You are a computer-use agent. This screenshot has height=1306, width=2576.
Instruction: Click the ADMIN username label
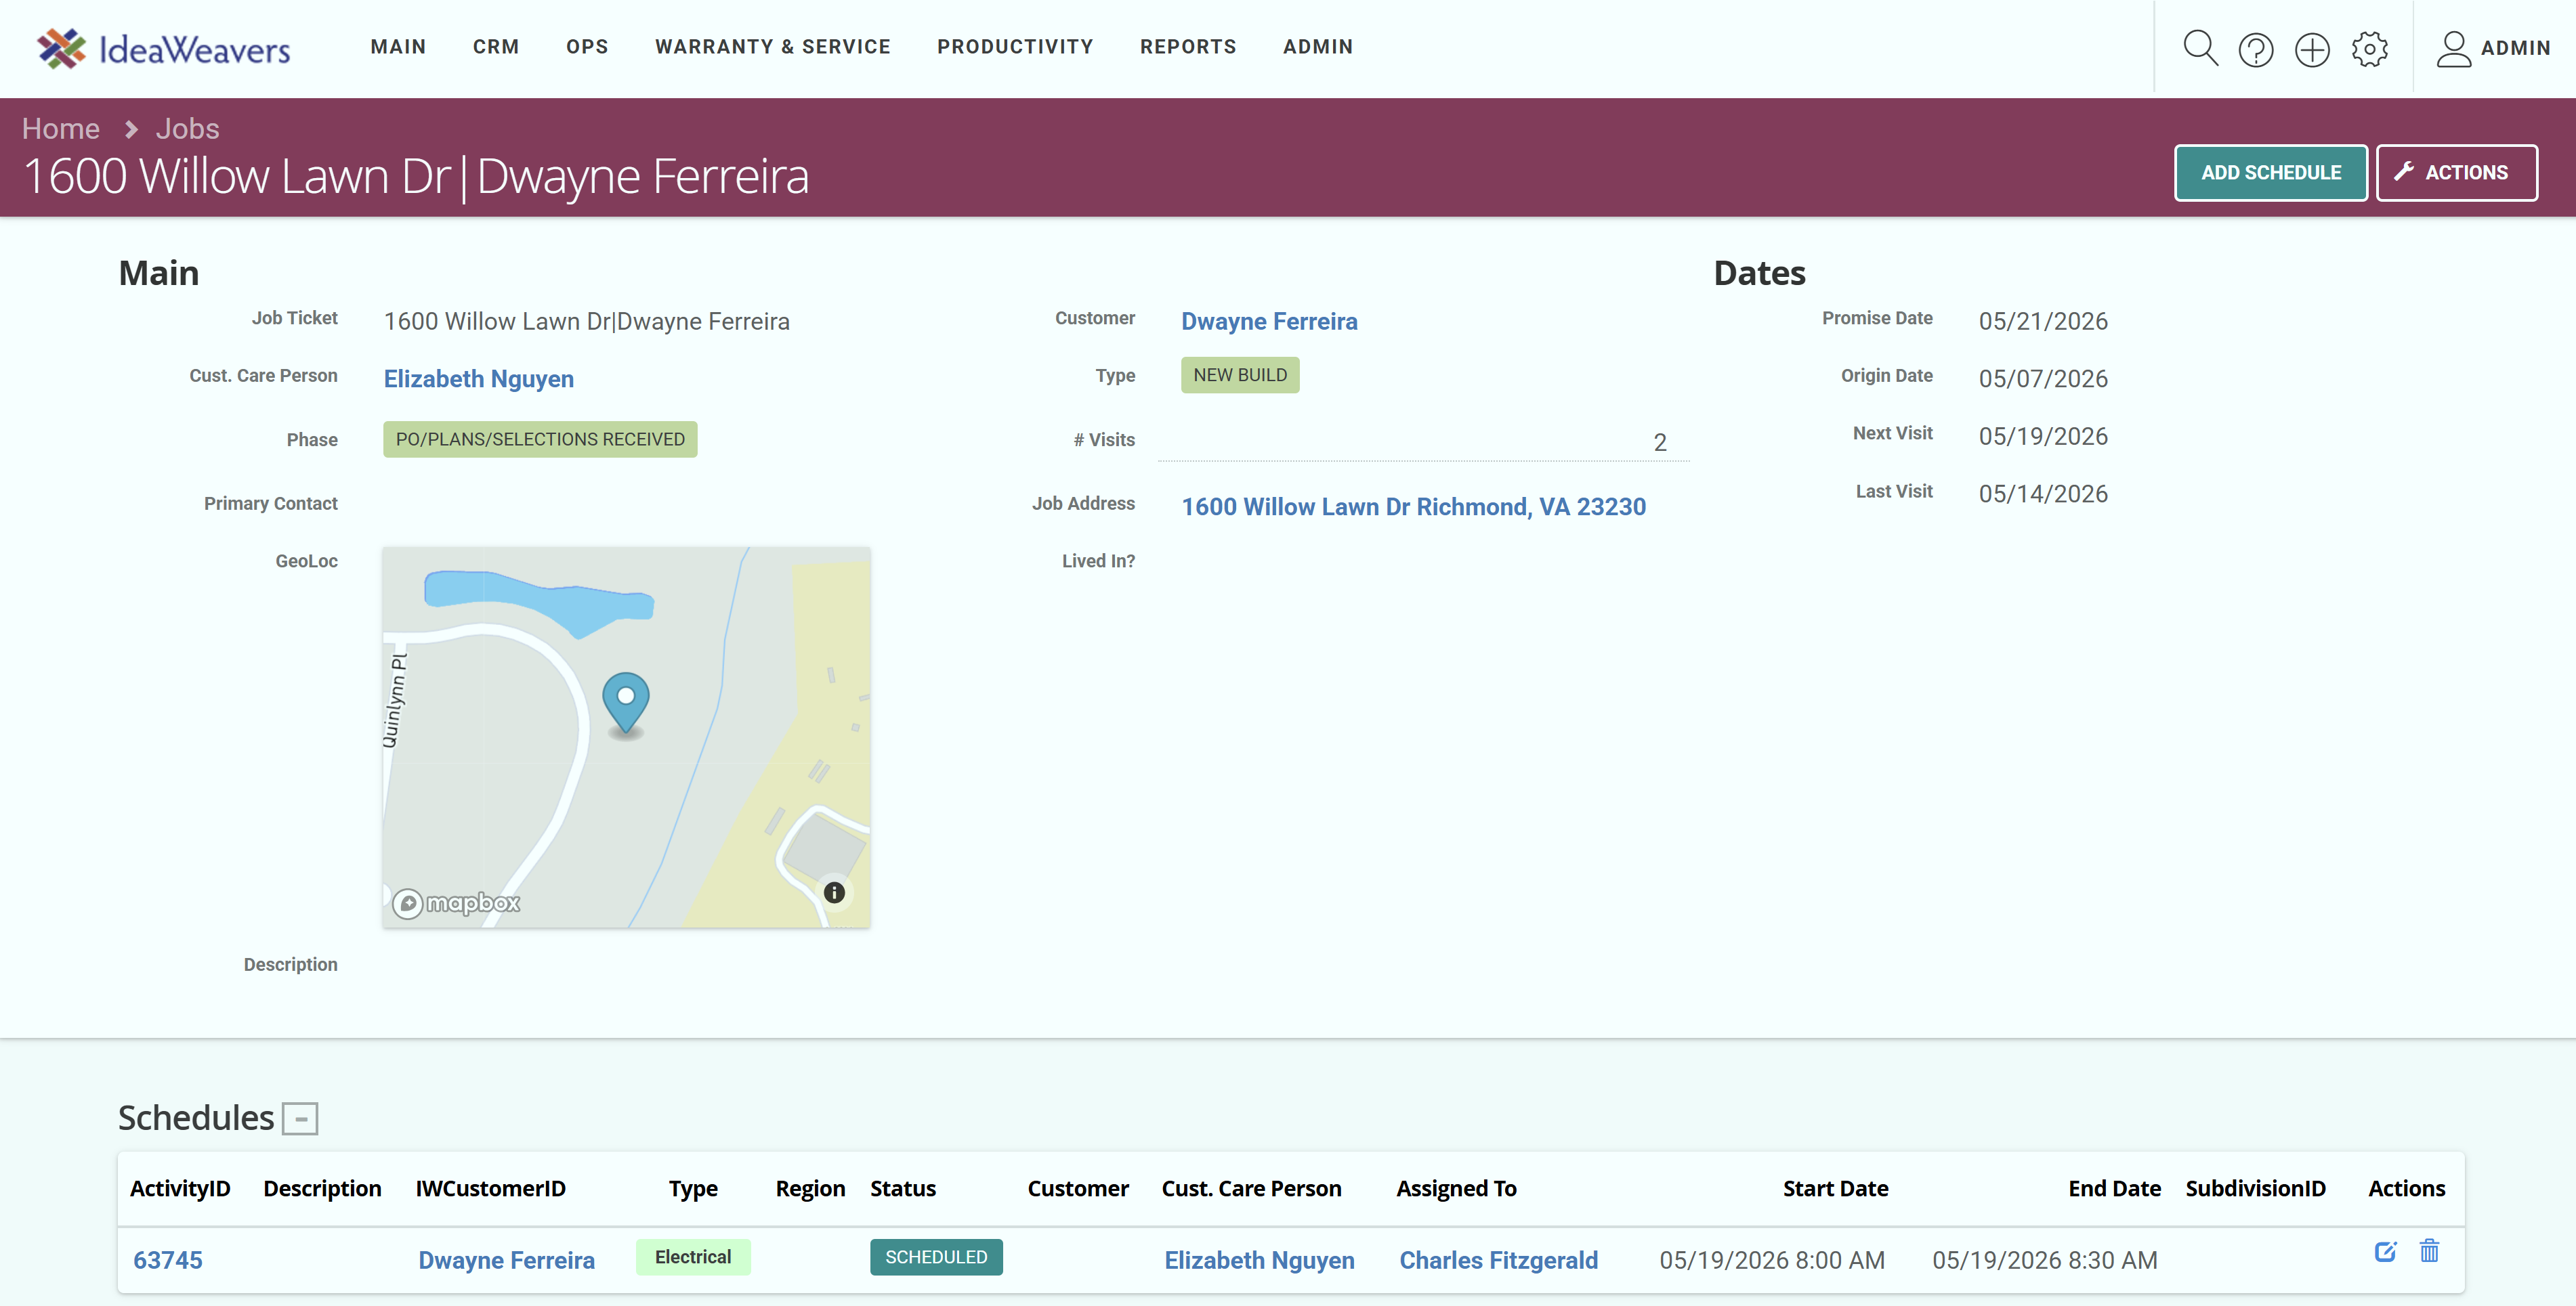2515,48
